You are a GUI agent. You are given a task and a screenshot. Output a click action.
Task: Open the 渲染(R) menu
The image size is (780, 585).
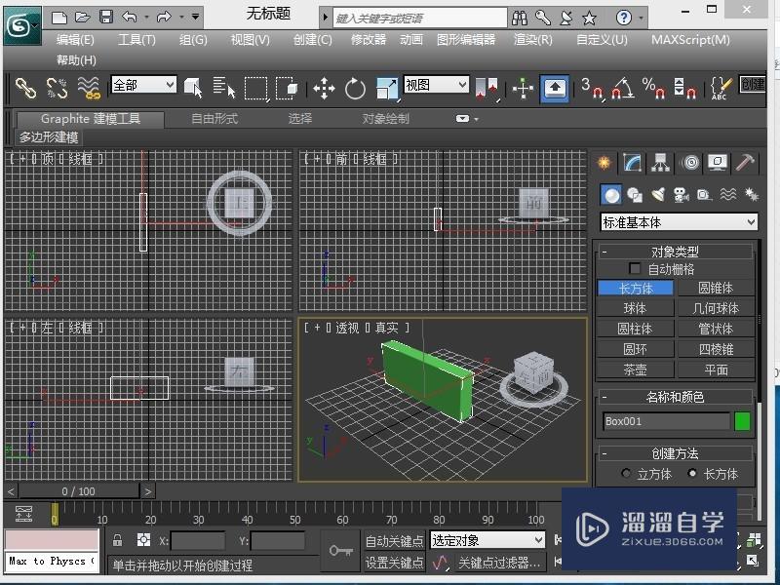532,40
